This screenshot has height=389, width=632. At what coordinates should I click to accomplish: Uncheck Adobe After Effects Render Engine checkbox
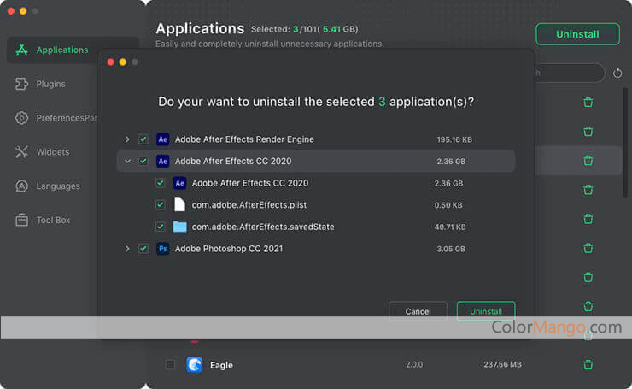point(143,139)
